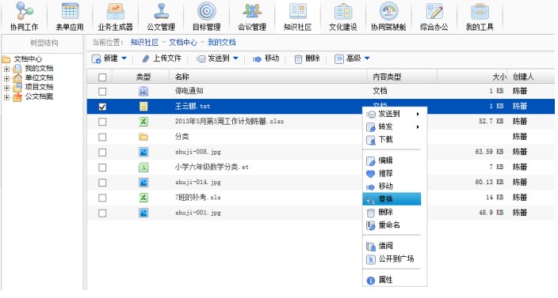Choose 属性 from the context menu
The image size is (558, 298).
[x=392, y=280]
